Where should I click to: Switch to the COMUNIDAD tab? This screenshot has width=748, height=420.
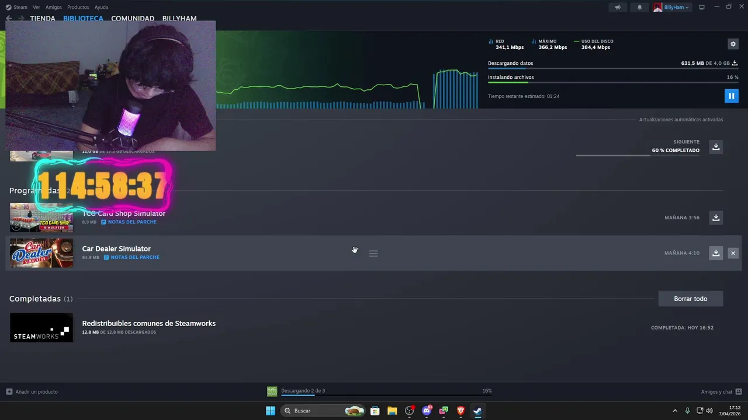(x=133, y=18)
